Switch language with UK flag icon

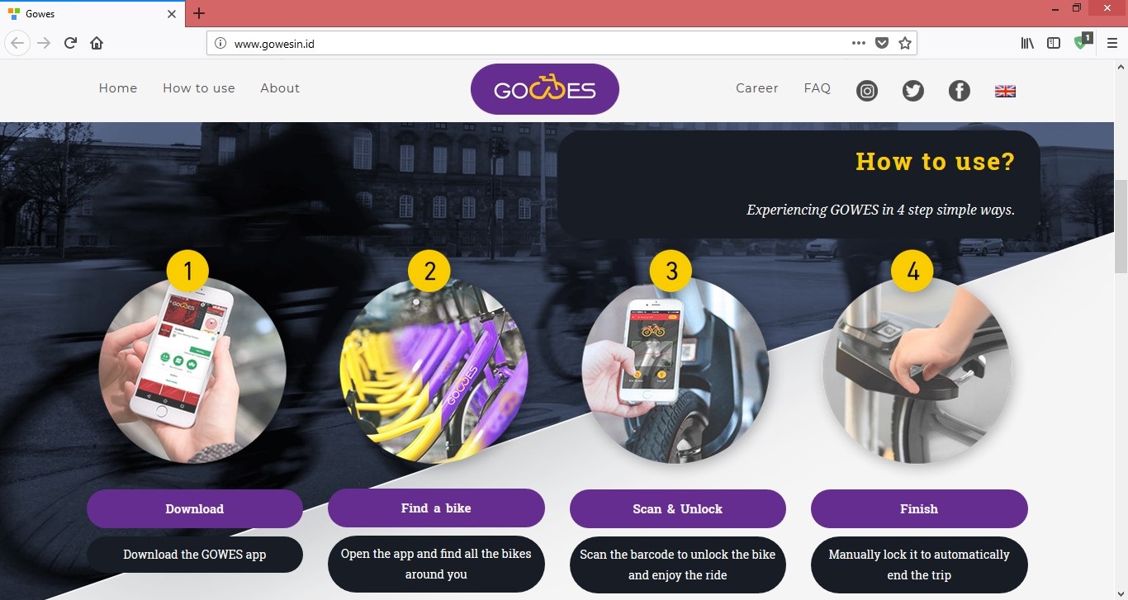1005,91
